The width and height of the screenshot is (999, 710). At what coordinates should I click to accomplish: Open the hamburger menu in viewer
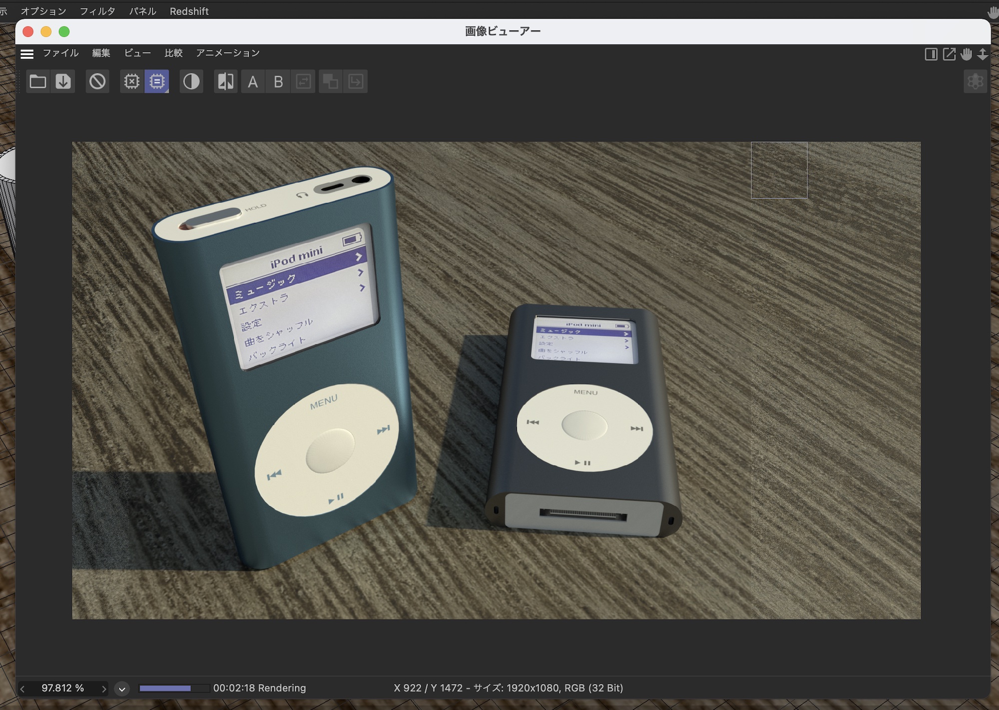(27, 54)
